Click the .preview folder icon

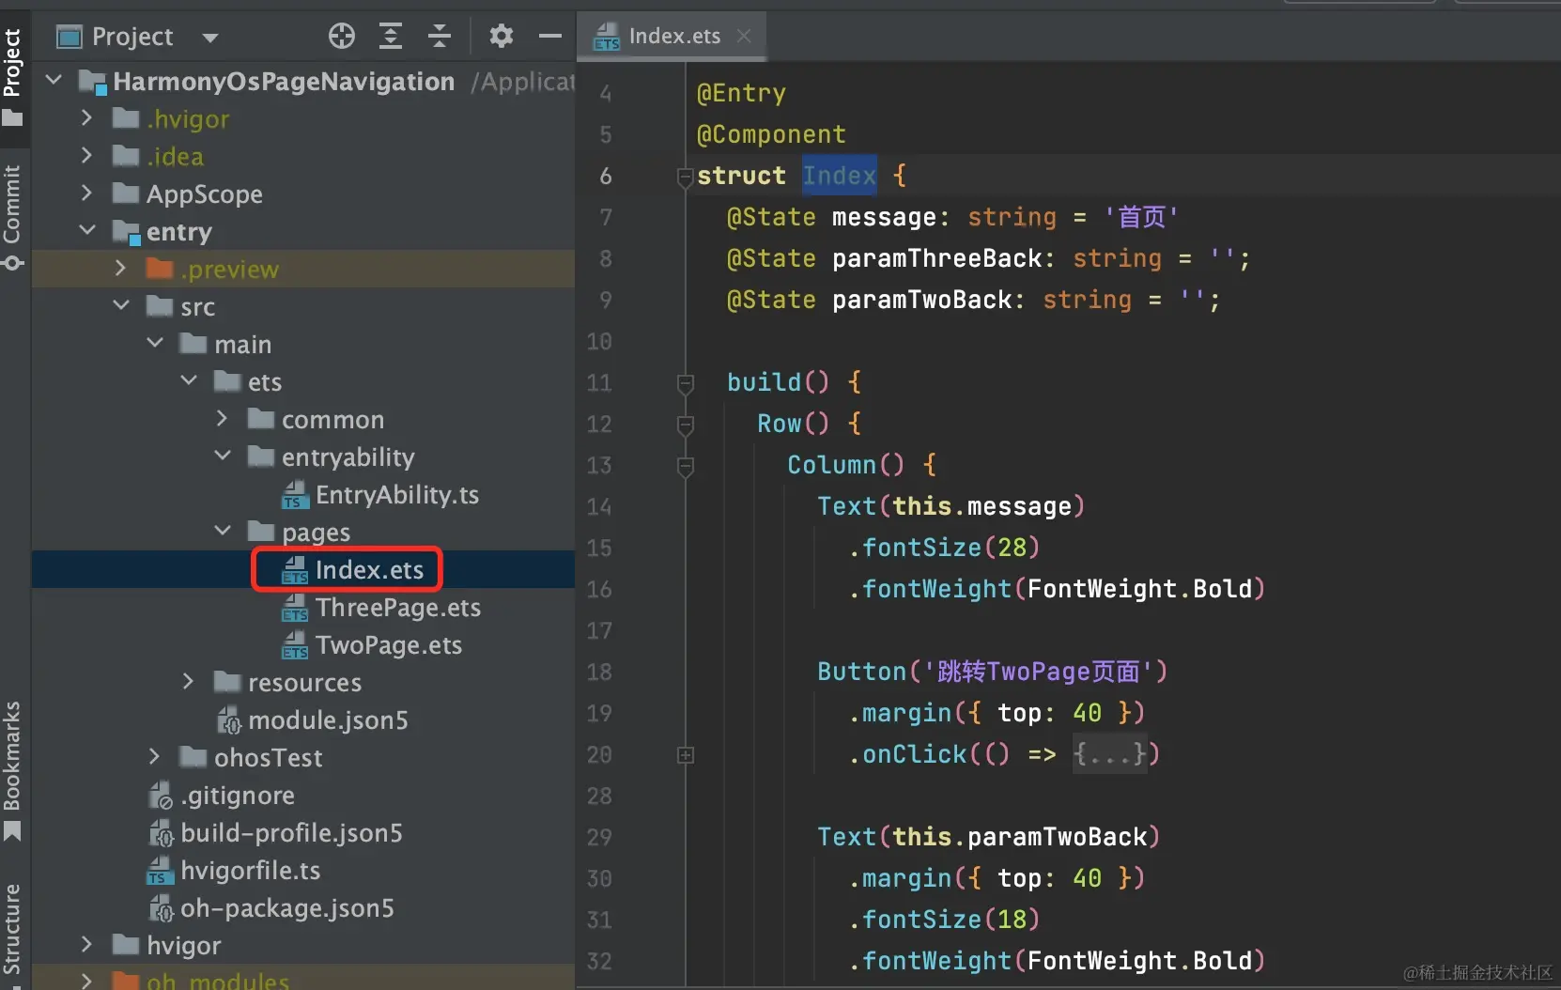point(160,269)
